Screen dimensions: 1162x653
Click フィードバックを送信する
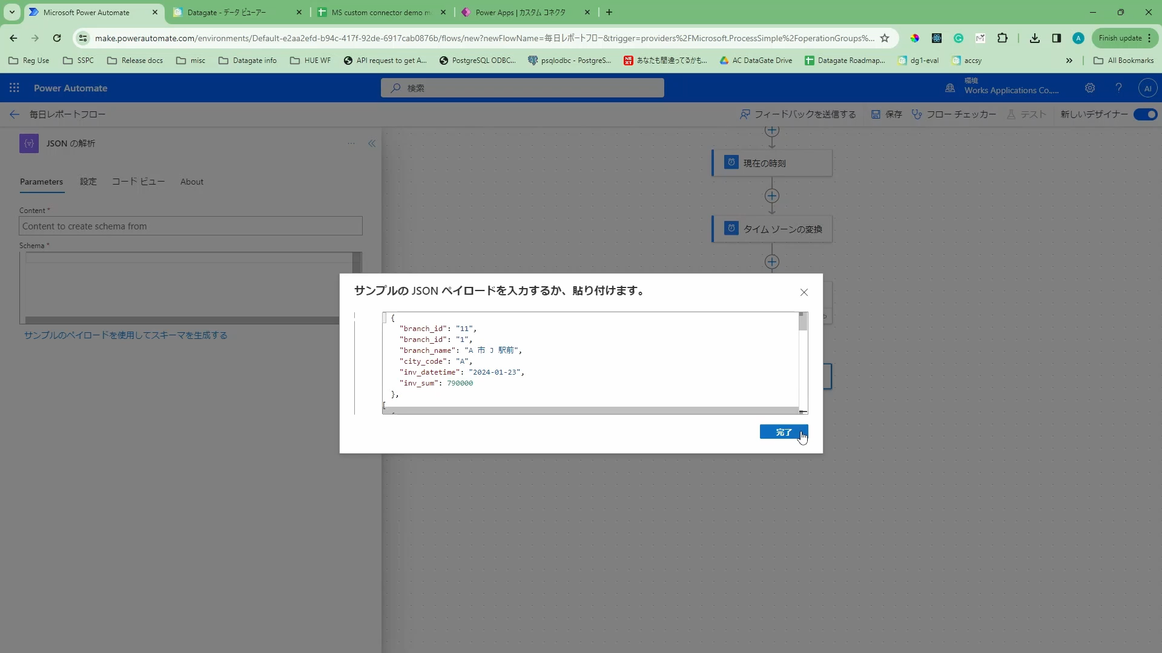(798, 114)
